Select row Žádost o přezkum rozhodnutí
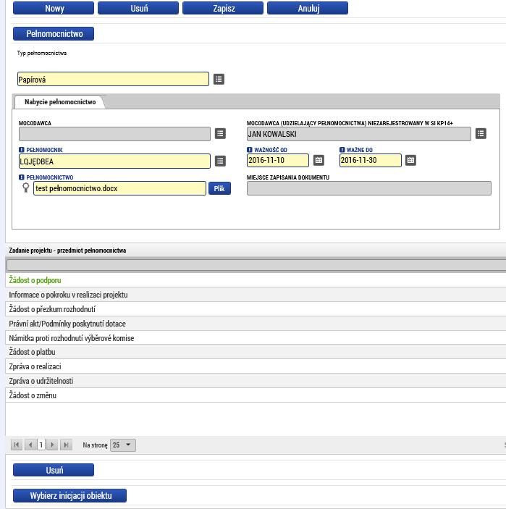The width and height of the screenshot is (506, 509). pos(256,309)
